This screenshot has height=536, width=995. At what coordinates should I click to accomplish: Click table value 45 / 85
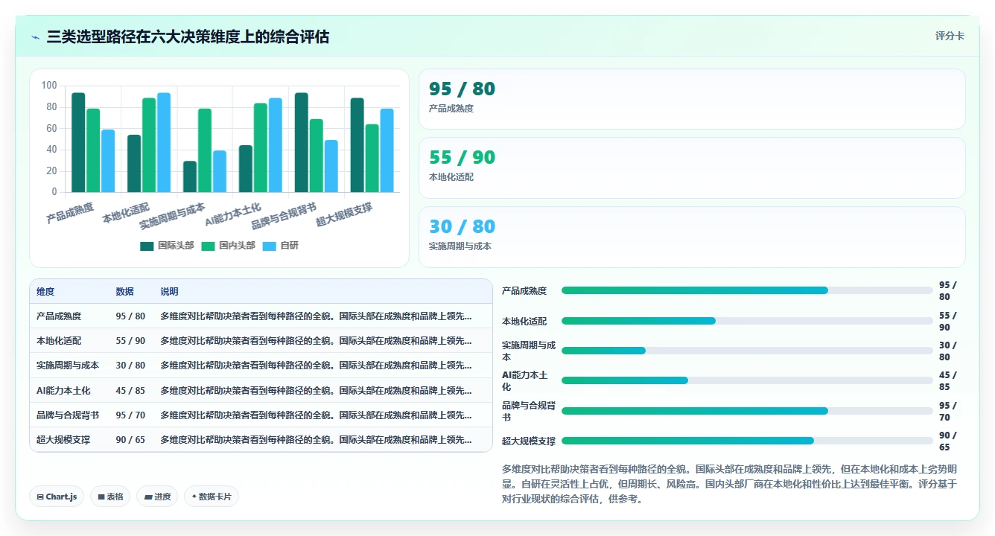click(x=130, y=391)
